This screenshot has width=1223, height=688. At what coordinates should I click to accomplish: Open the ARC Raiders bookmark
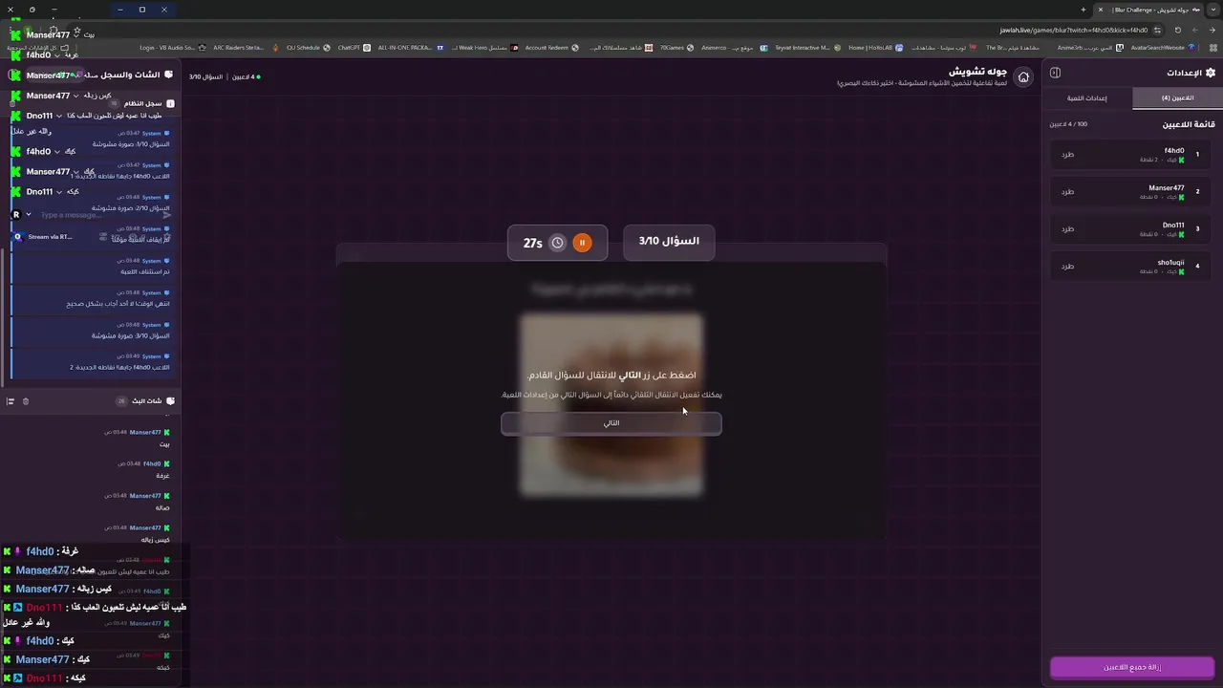tap(244, 47)
